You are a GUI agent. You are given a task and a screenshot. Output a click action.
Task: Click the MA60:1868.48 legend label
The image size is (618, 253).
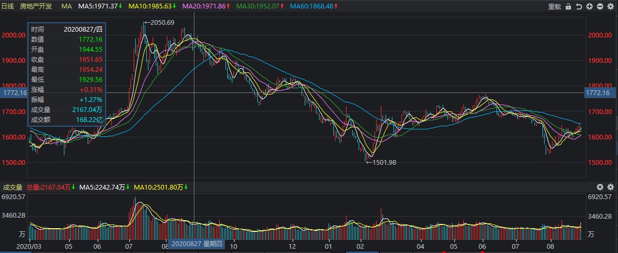312,6
